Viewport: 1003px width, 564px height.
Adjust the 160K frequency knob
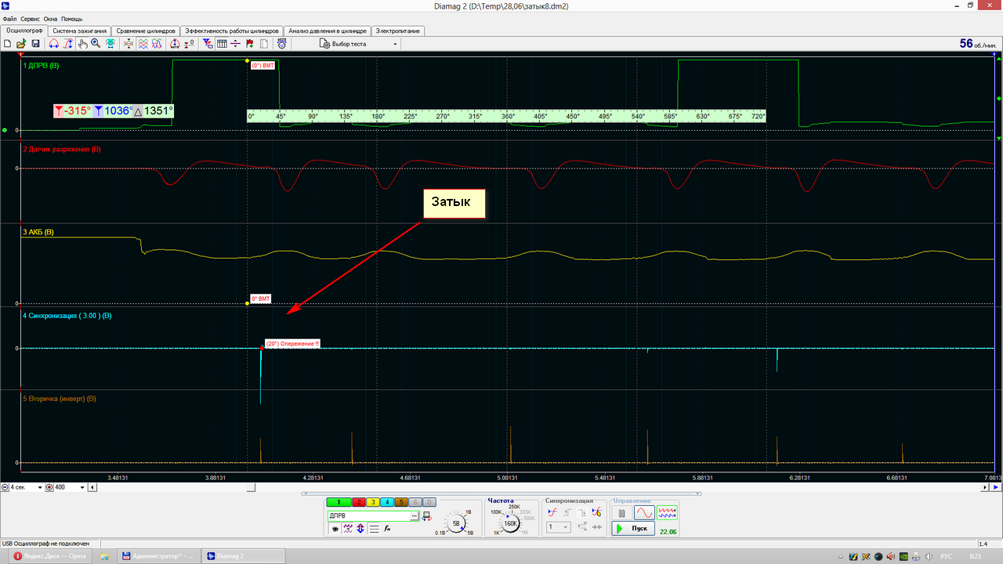[x=509, y=523]
